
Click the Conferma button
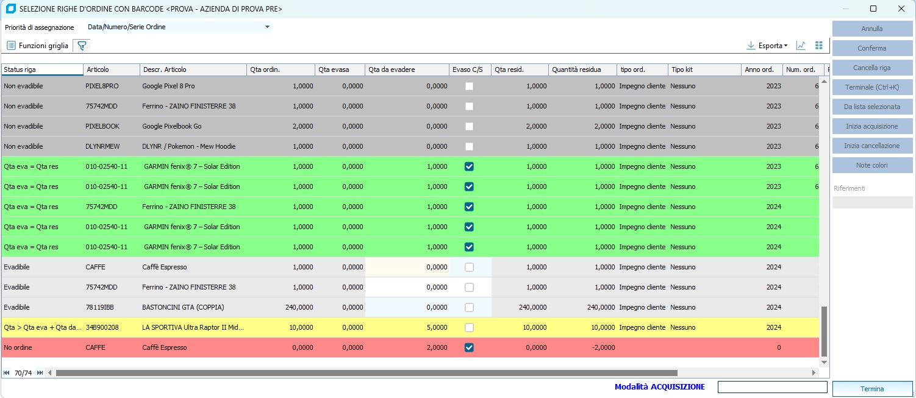coord(872,48)
